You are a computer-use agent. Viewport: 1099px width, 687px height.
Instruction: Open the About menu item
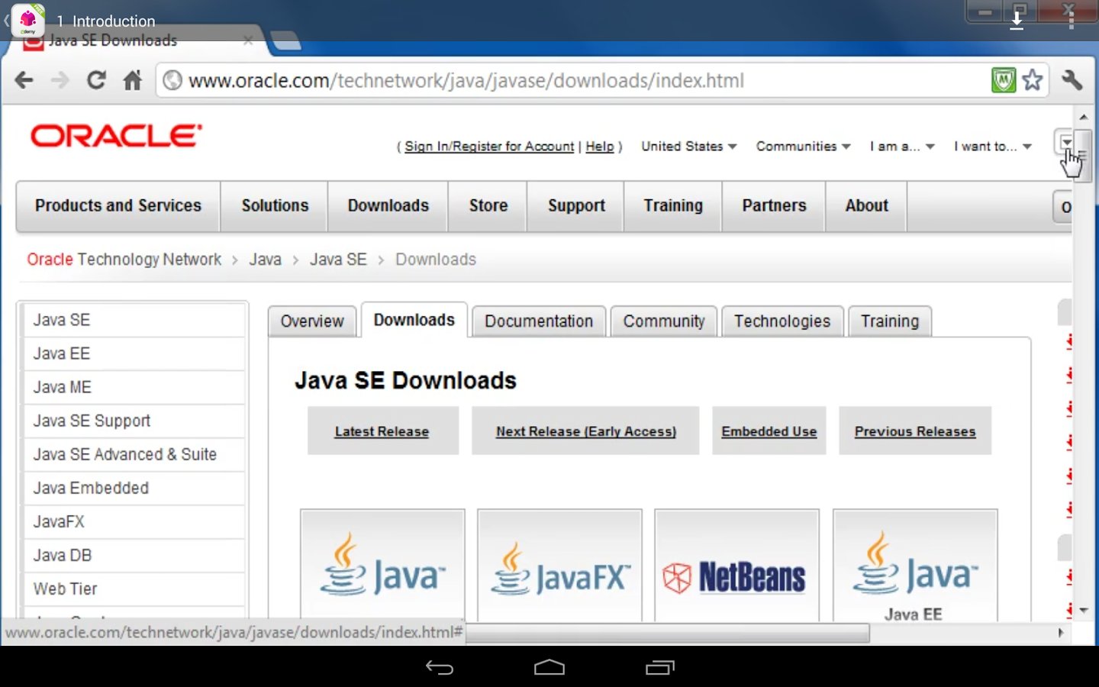(x=867, y=206)
